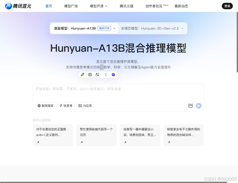The width and height of the screenshot is (238, 183).
Task: Click inside the chat input field
Action: (x=118, y=89)
